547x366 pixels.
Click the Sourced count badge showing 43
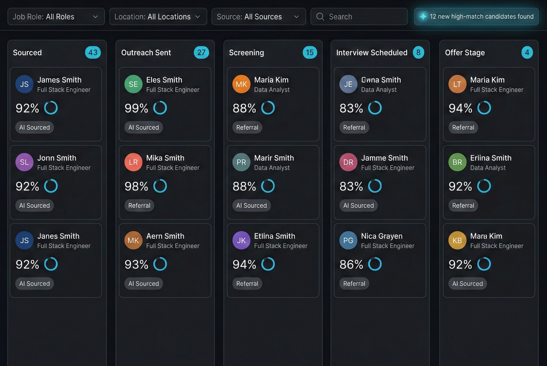tap(93, 52)
